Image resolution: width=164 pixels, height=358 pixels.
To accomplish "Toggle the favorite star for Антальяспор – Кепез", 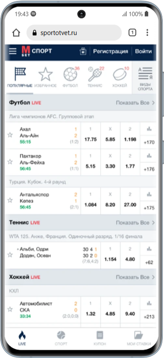I will (10, 200).
